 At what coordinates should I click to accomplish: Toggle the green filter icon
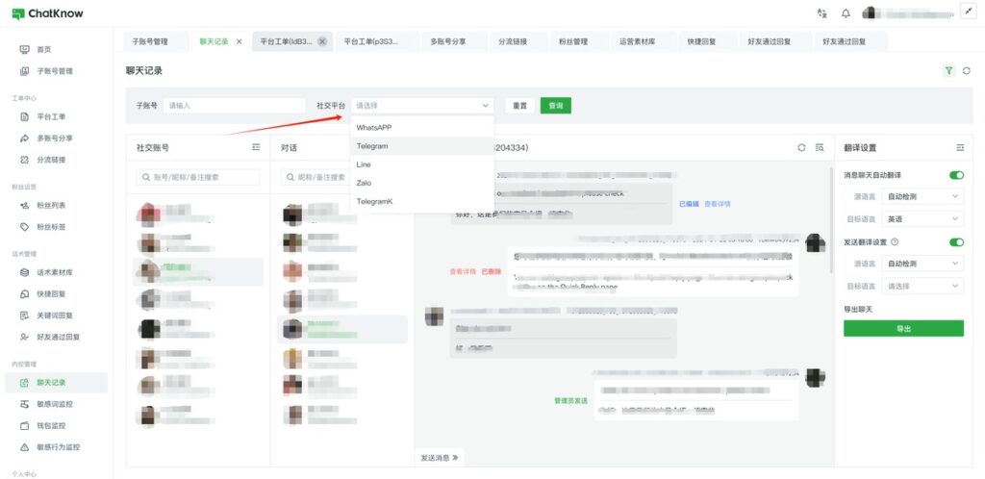pyautogui.click(x=948, y=71)
